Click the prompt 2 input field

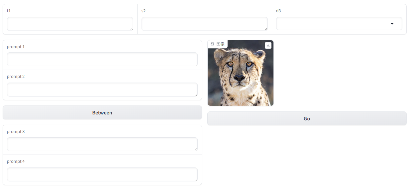pos(102,90)
